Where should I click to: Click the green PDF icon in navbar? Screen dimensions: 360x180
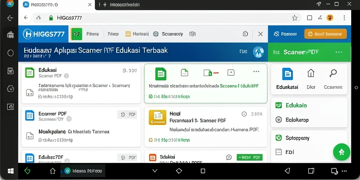[x=76, y=34]
